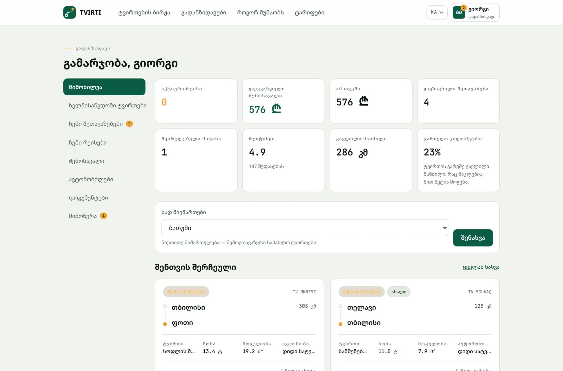Click the cargo code TV-5GUKAQ
Screen dimensions: 563x371
pyautogui.click(x=480, y=292)
